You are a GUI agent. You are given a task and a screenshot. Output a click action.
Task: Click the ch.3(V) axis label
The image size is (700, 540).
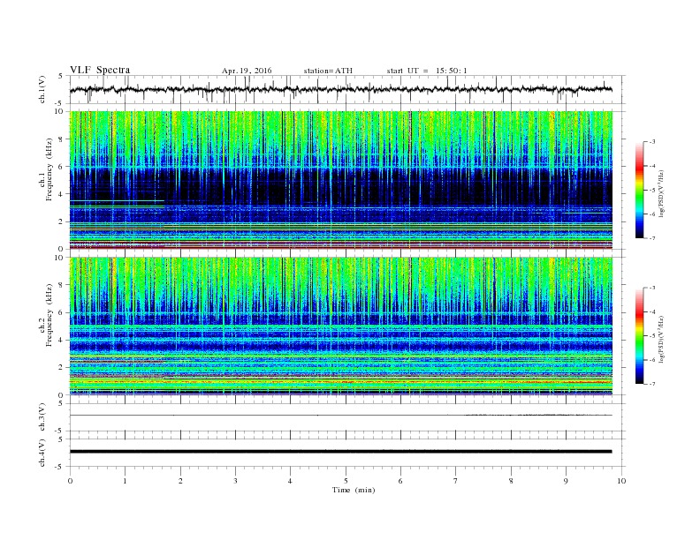(42, 417)
